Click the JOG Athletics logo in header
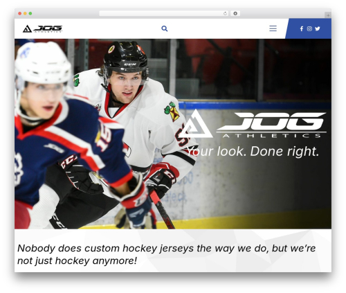 point(42,28)
